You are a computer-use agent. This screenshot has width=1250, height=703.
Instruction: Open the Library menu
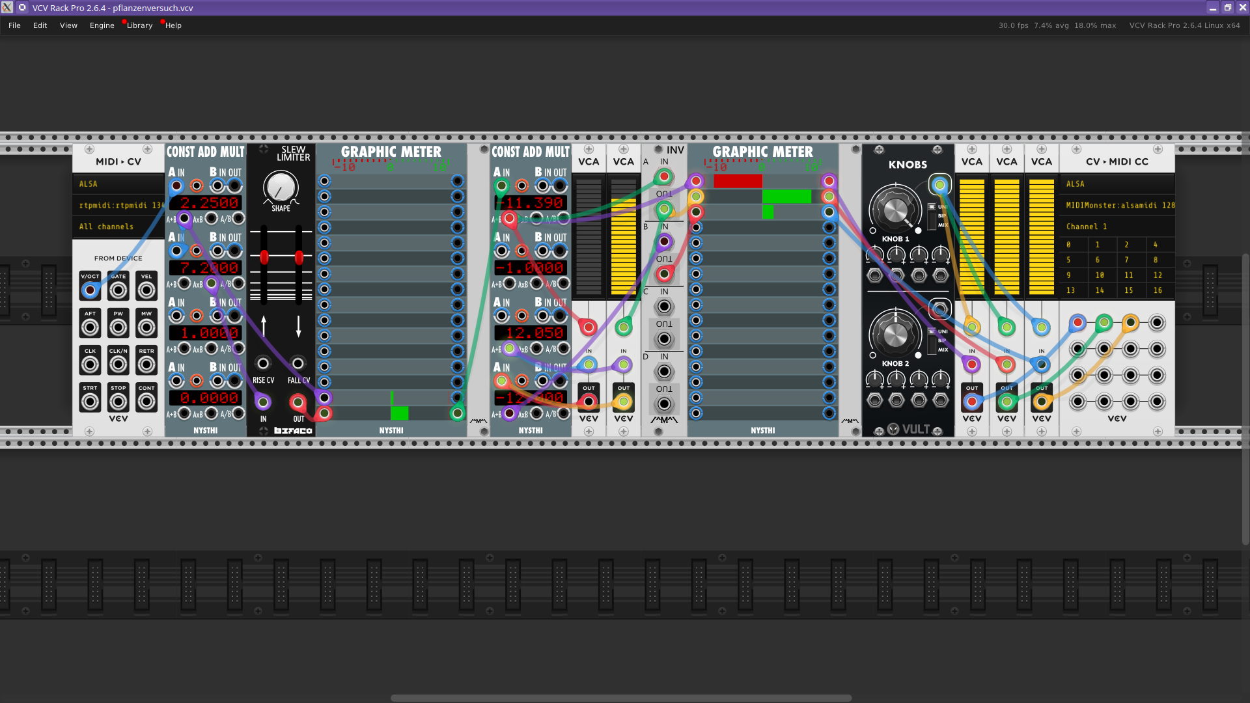click(139, 25)
